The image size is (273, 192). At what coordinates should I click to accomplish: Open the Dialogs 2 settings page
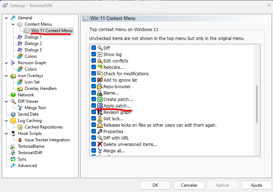[33, 44]
